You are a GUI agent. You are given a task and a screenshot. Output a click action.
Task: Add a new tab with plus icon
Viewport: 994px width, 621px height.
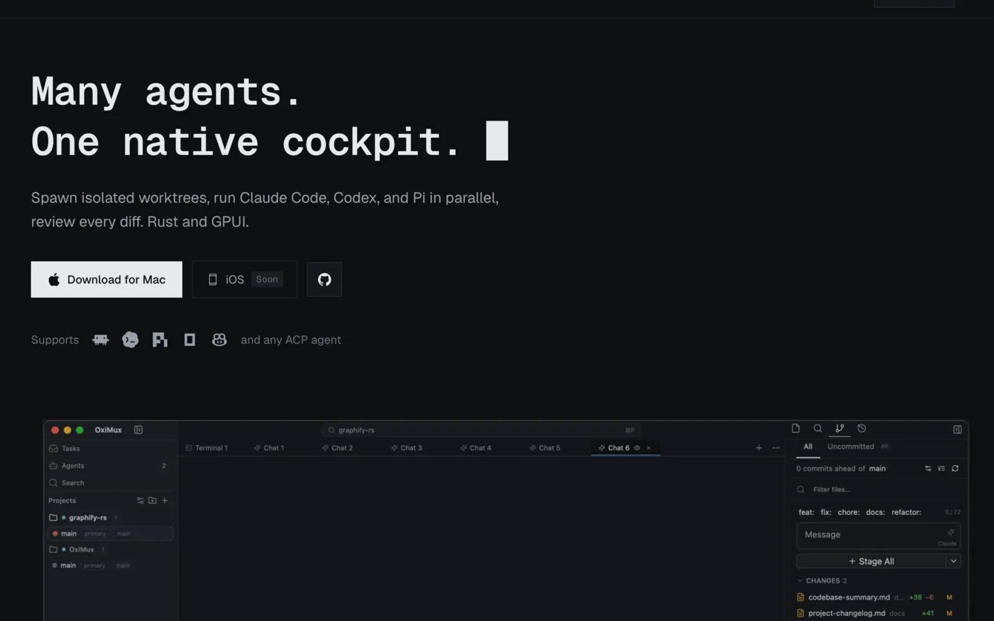point(759,448)
